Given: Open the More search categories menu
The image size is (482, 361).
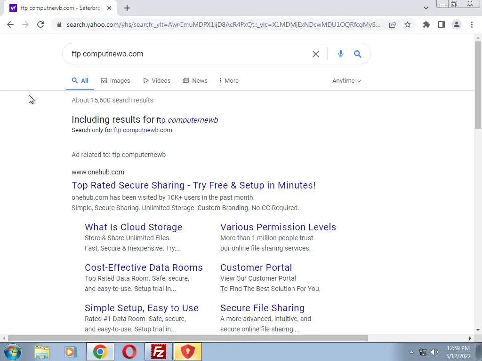Looking at the screenshot, I should (x=229, y=81).
